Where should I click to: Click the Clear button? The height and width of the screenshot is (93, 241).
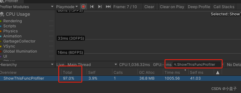[x=149, y=7]
